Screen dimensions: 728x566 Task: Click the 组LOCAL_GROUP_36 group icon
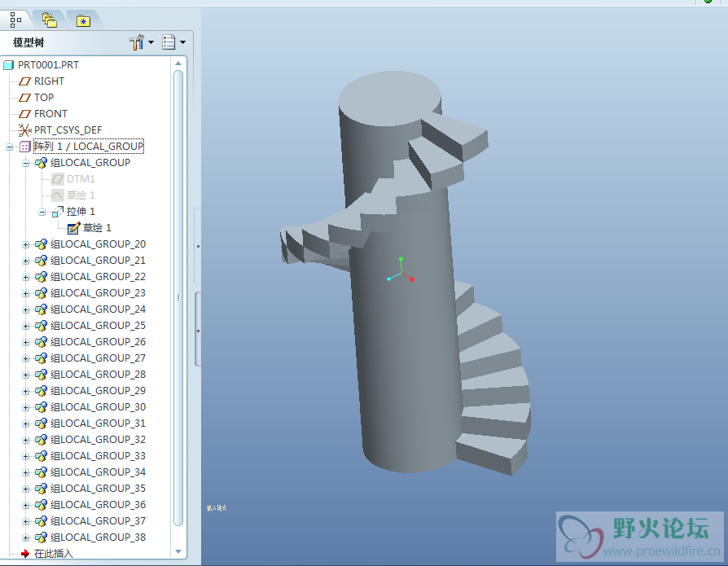point(42,505)
